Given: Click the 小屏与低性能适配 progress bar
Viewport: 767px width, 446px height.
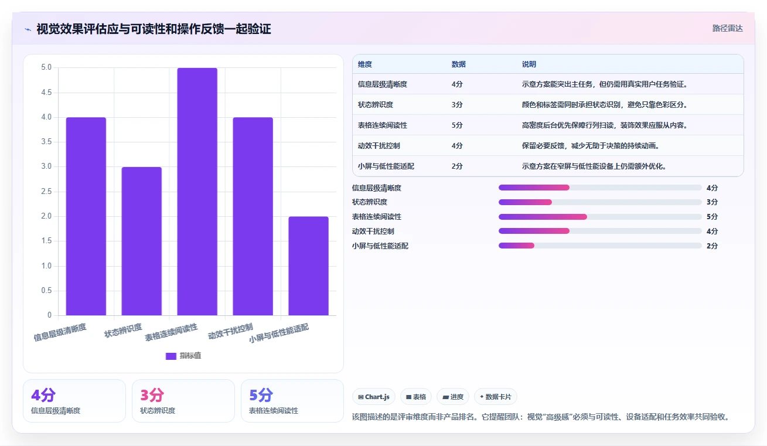Looking at the screenshot, I should click(x=600, y=246).
